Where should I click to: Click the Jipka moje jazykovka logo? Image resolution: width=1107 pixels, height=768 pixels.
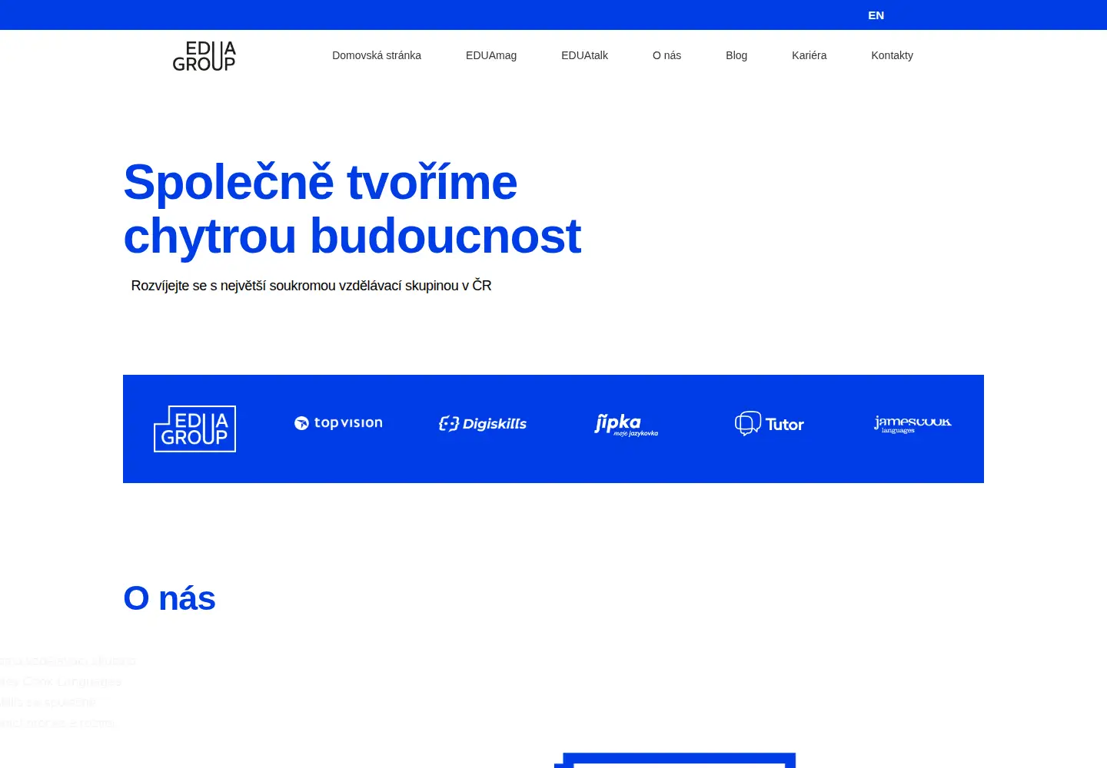(626, 425)
